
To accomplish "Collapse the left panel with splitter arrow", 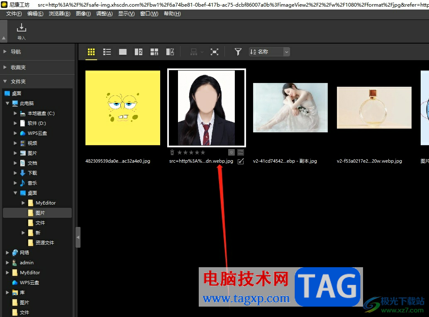I will (x=78, y=237).
